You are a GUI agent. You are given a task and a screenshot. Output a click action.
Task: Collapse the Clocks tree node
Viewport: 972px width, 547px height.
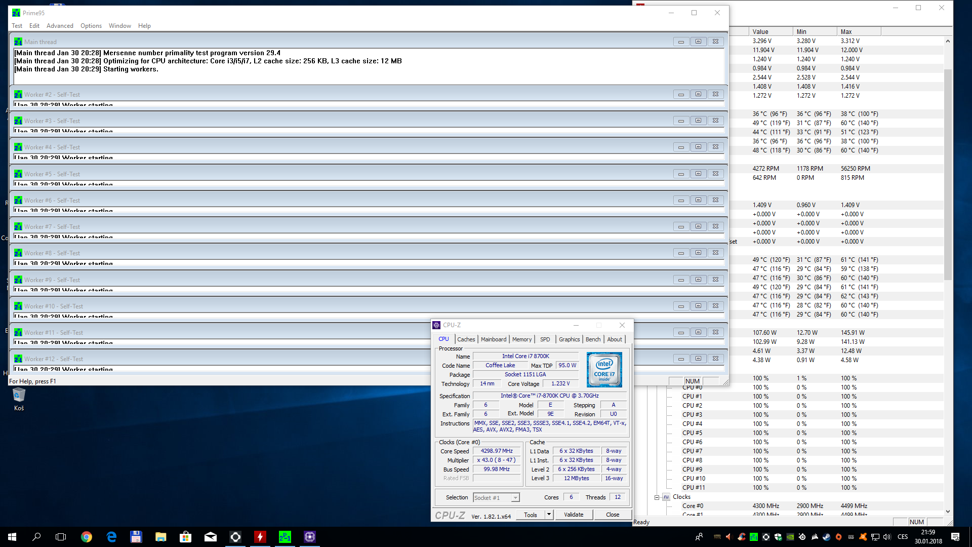click(x=657, y=497)
